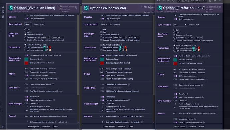
Task: Click 'Shortcuts' button in Windows VM panel
Action: click(x=122, y=127)
